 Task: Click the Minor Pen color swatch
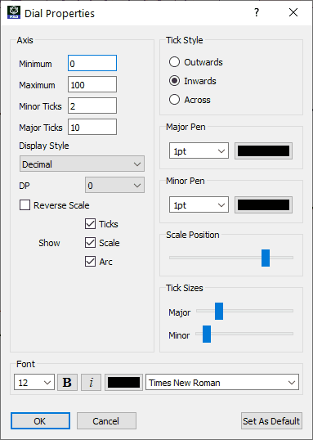point(263,204)
